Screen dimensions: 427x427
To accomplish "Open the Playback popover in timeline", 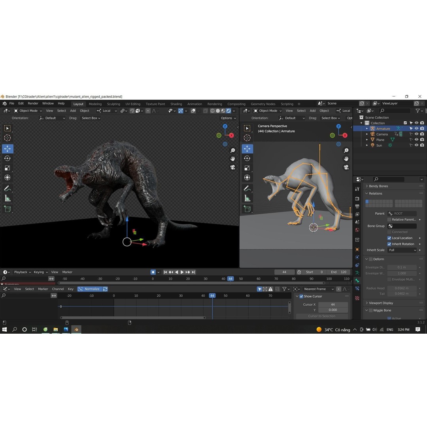I will pos(22,272).
